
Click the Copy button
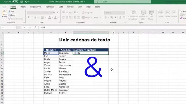pos(12,15)
